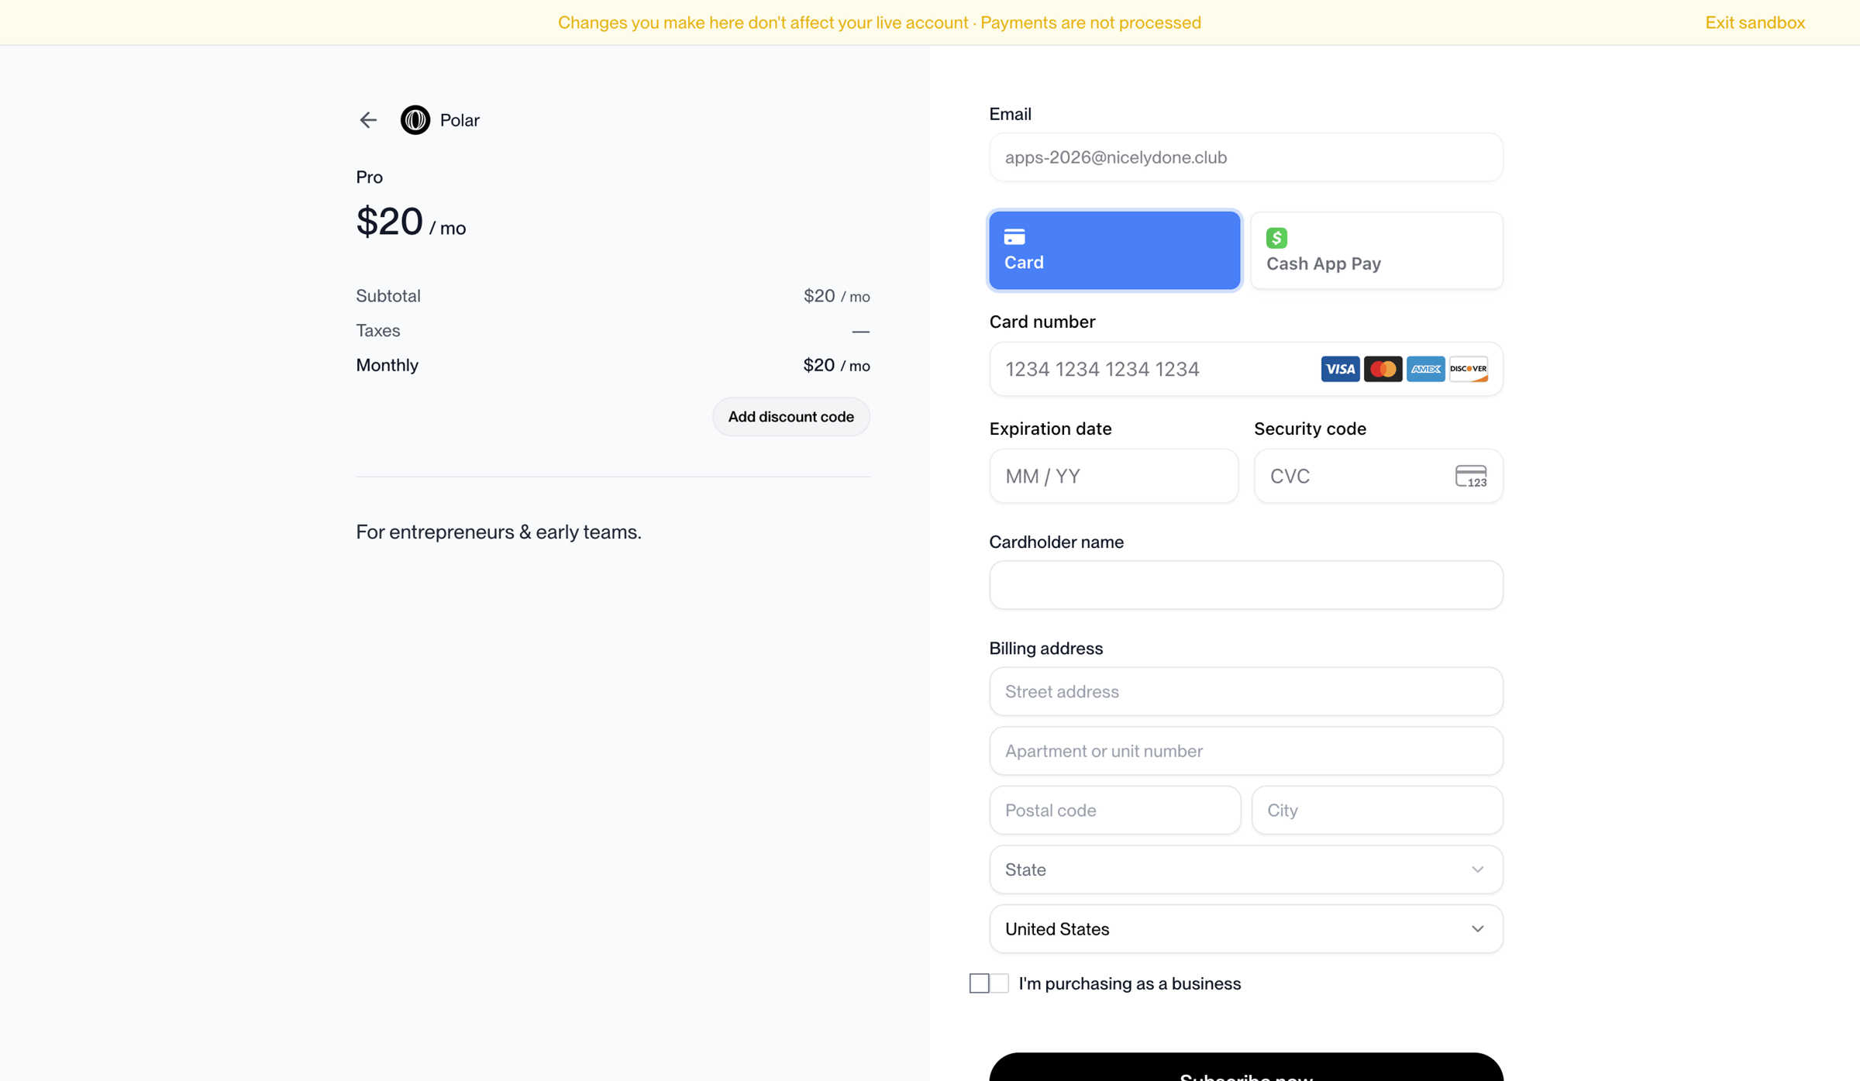Focus the MM / YY expiration field
Image resolution: width=1860 pixels, height=1081 pixels.
coord(1114,476)
